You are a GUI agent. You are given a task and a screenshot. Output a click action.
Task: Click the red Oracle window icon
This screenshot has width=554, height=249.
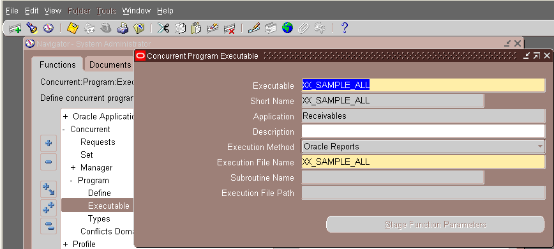(140, 56)
